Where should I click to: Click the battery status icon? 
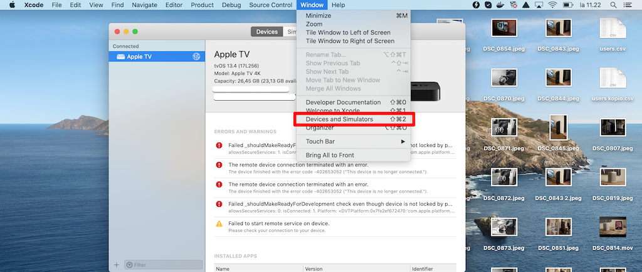(568, 5)
